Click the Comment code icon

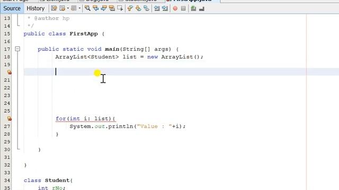pos(193,8)
